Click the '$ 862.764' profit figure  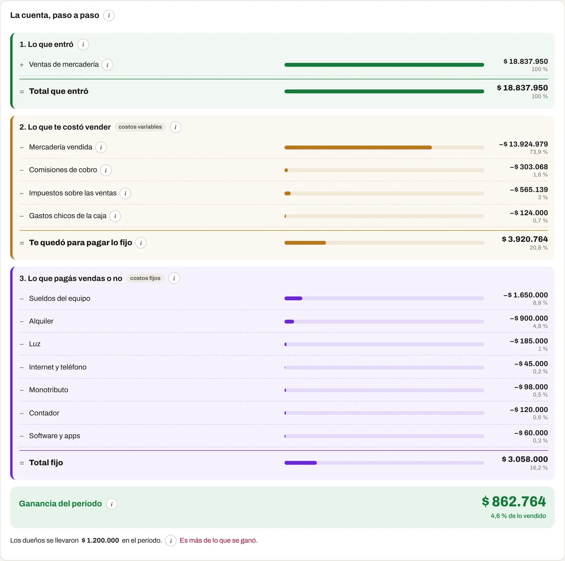tap(514, 501)
